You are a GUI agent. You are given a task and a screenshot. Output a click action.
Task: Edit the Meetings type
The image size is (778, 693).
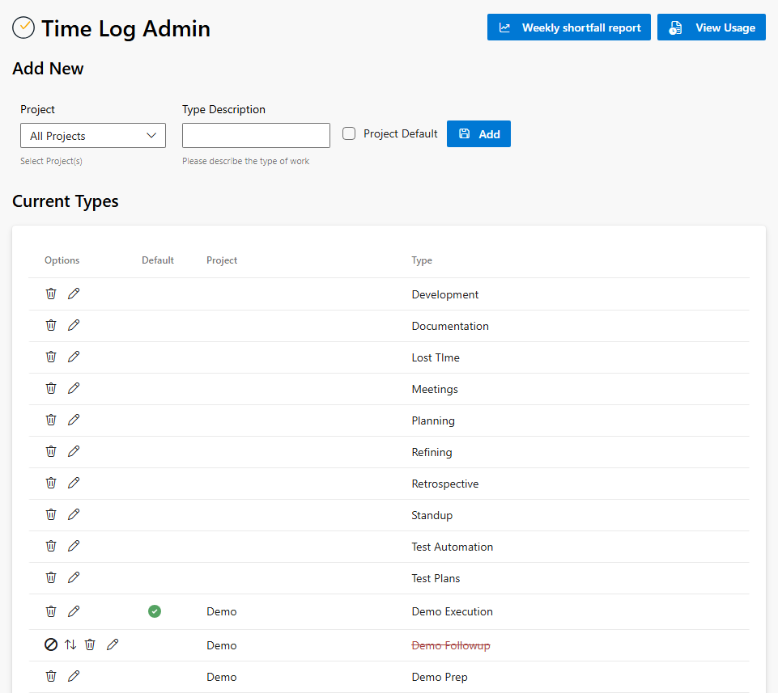pyautogui.click(x=74, y=388)
